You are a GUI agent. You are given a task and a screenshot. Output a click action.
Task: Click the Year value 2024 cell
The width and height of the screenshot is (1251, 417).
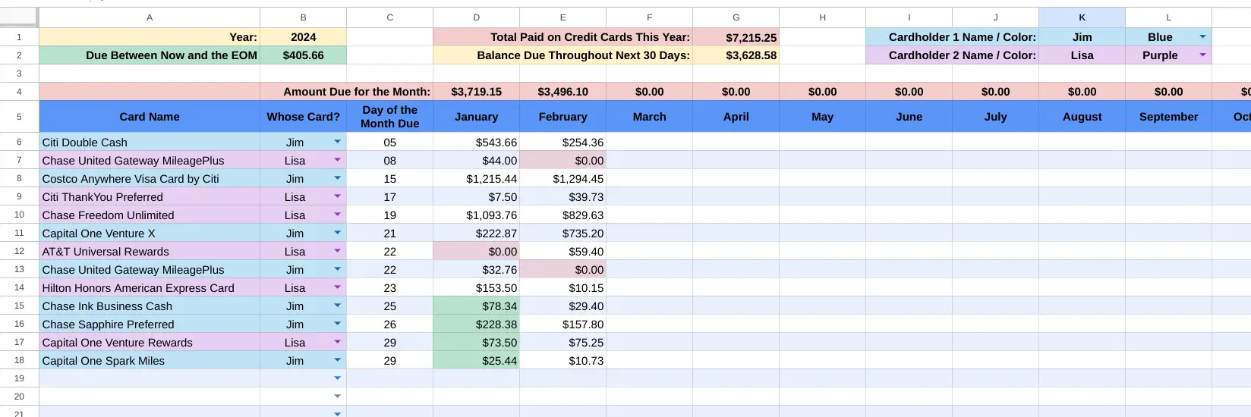[x=304, y=37]
